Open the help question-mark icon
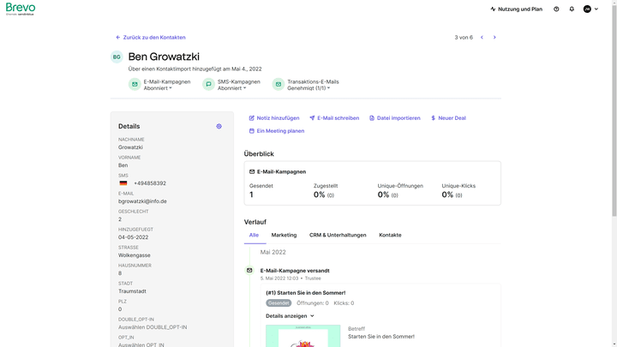617x347 pixels. pyautogui.click(x=556, y=9)
